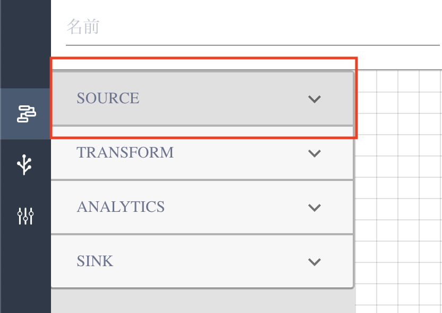This screenshot has width=442, height=313.
Task: Expand the TRANSFORM section chevron
Action: tap(314, 153)
